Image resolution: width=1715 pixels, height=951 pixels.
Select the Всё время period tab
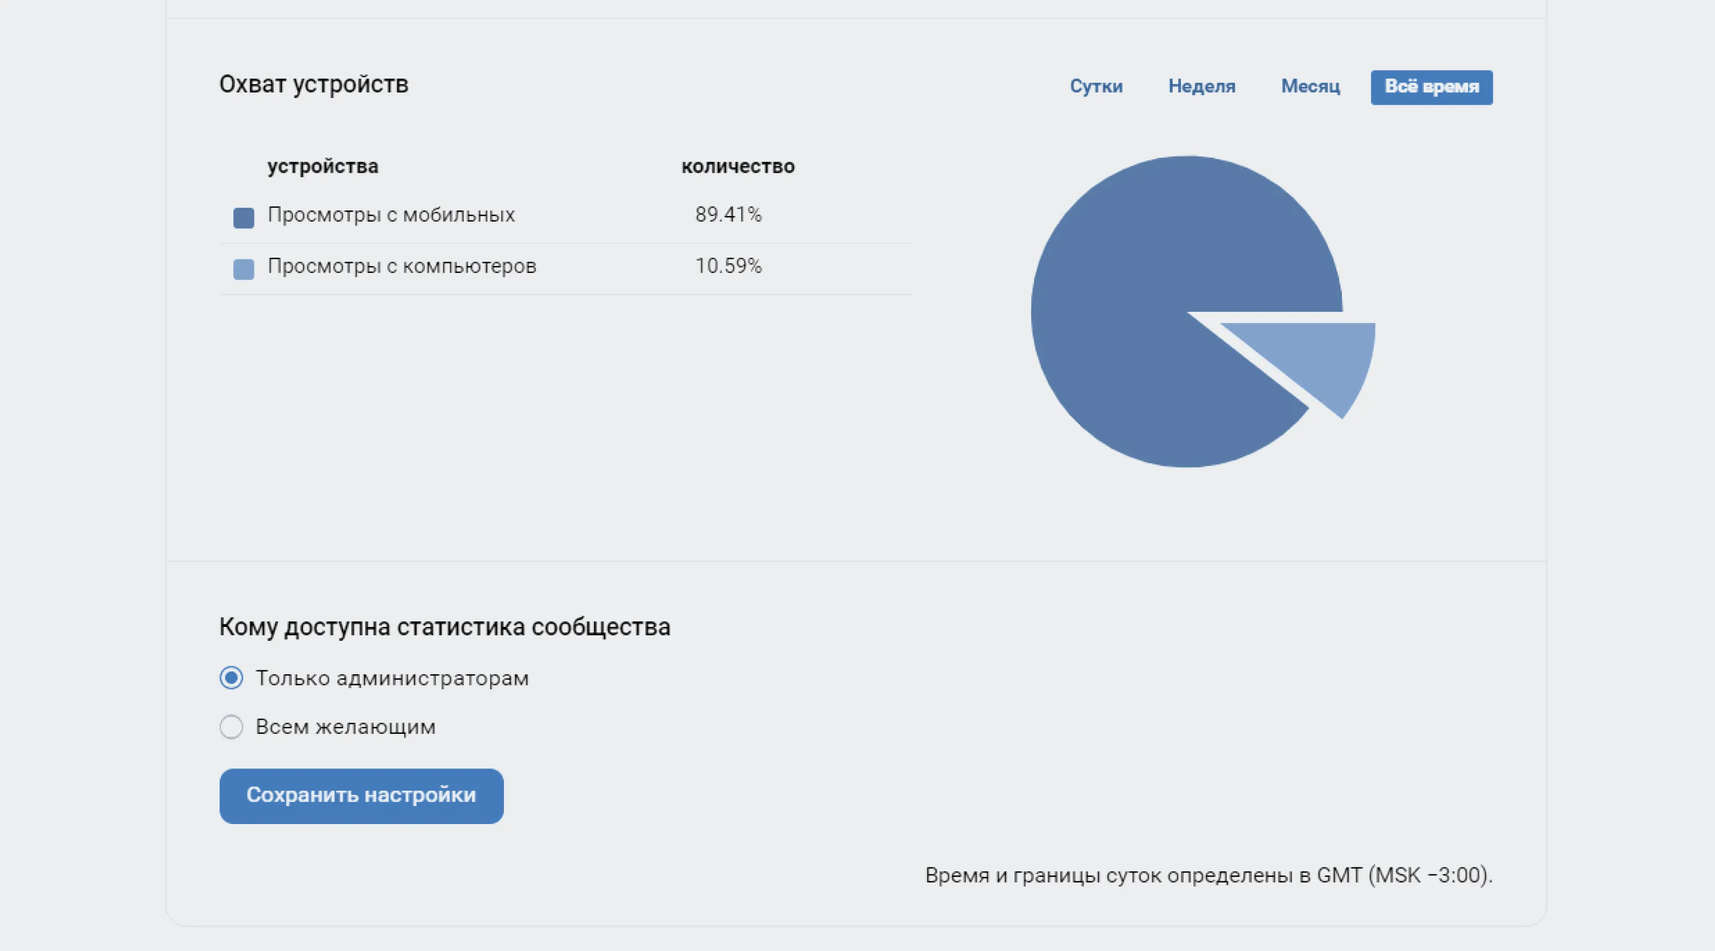tap(1432, 87)
